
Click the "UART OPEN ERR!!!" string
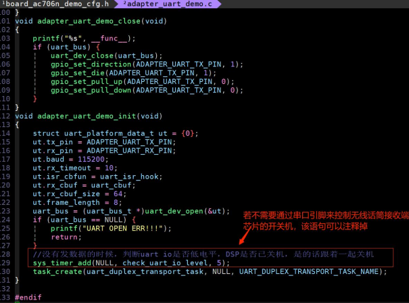pyautogui.click(x=122, y=228)
